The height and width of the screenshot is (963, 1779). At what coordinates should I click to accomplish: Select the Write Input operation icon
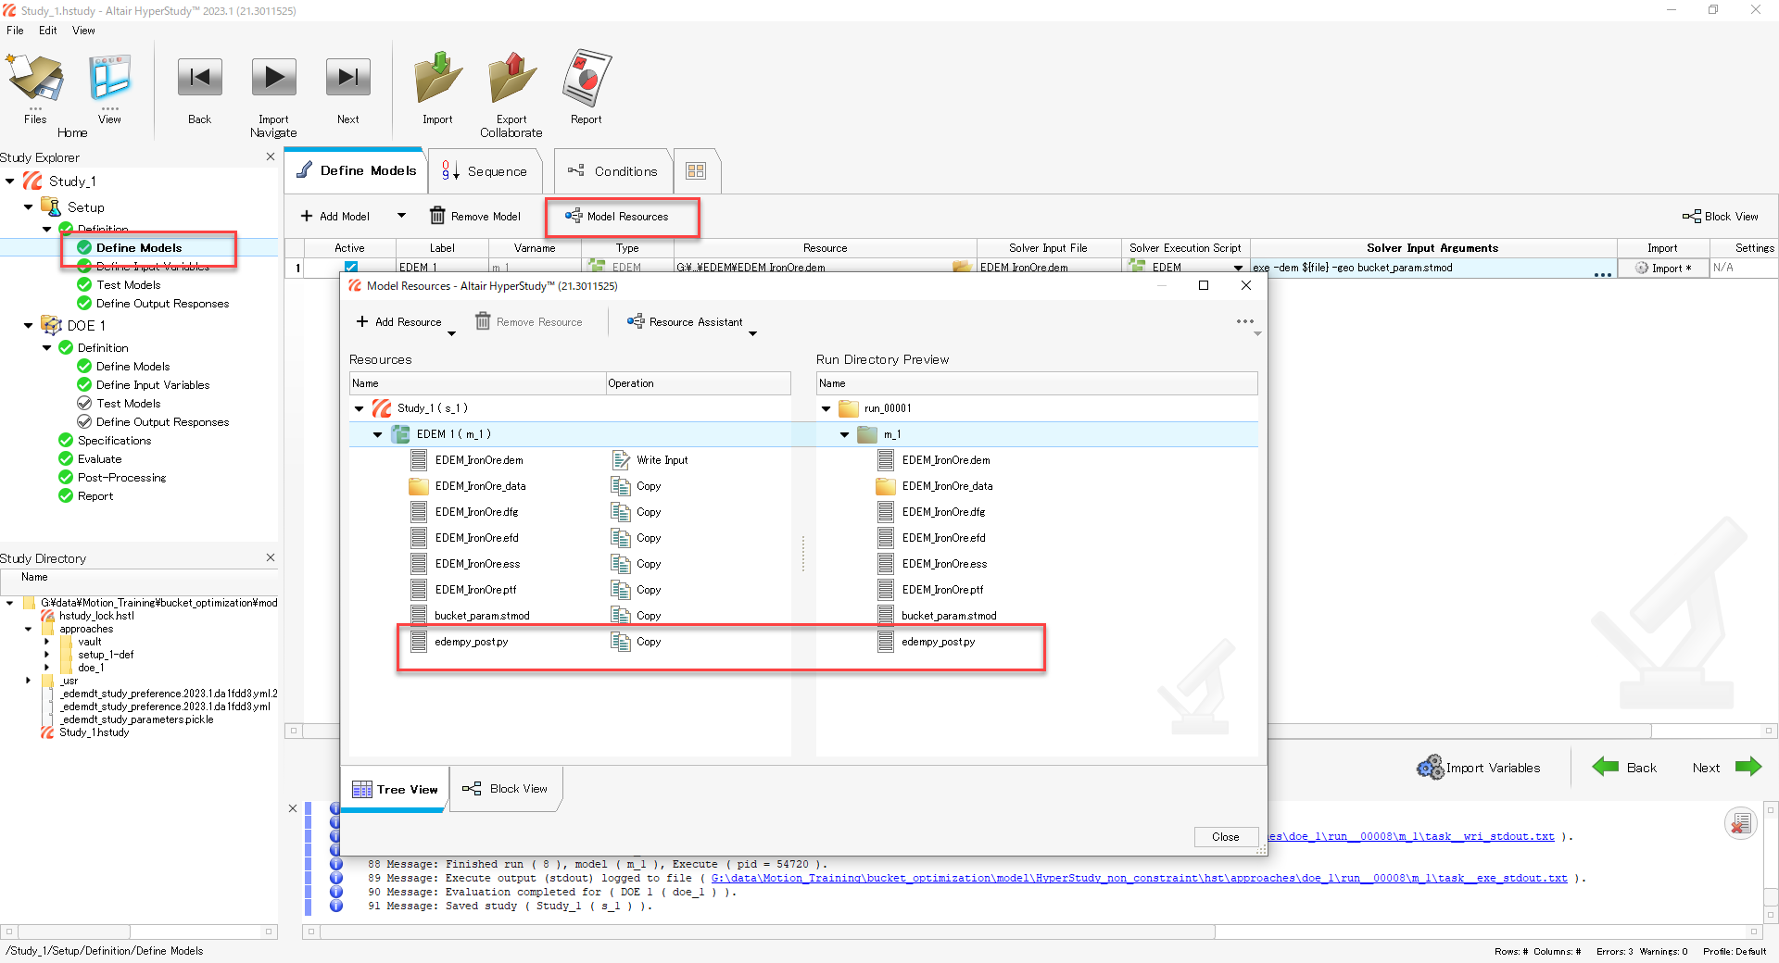click(621, 459)
